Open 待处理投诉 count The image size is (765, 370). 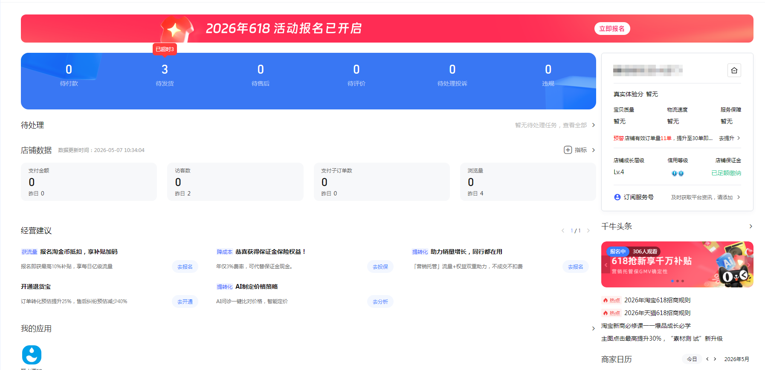452,75
